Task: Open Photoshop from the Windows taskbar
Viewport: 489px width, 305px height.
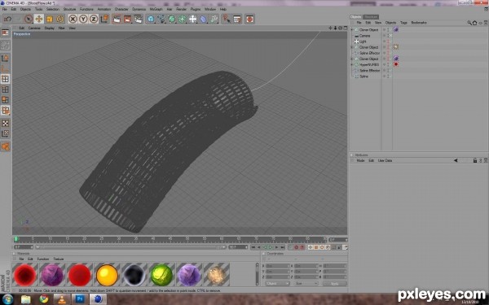Action: 80,299
